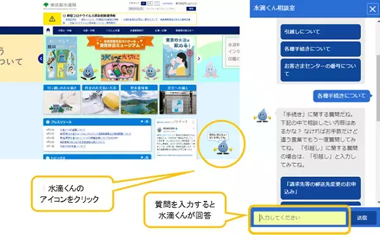Viewport: 380px width, 235px height.
Task: Click the yellow warning triangle icon
Action: [52, 19]
